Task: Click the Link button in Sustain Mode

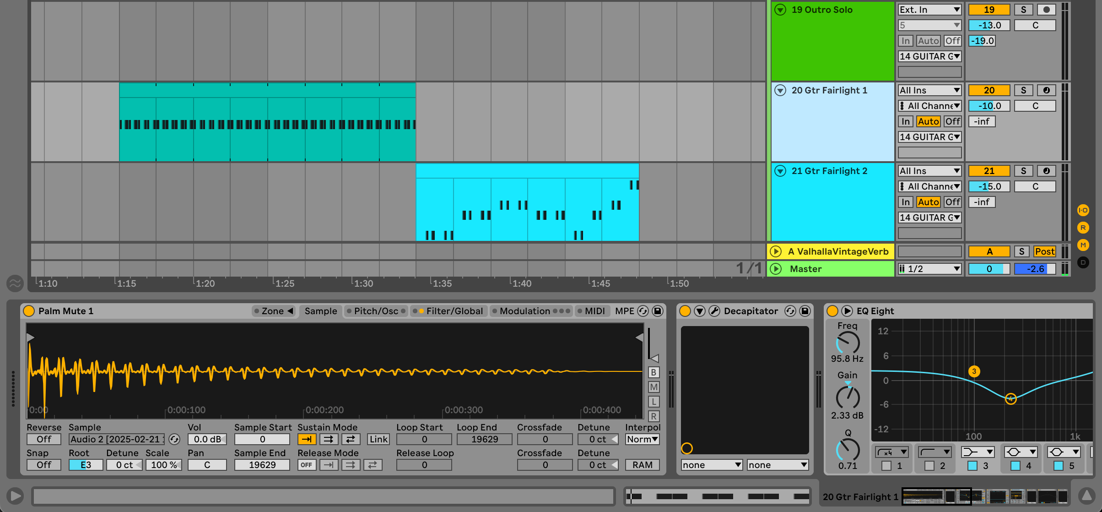Action: pos(378,439)
